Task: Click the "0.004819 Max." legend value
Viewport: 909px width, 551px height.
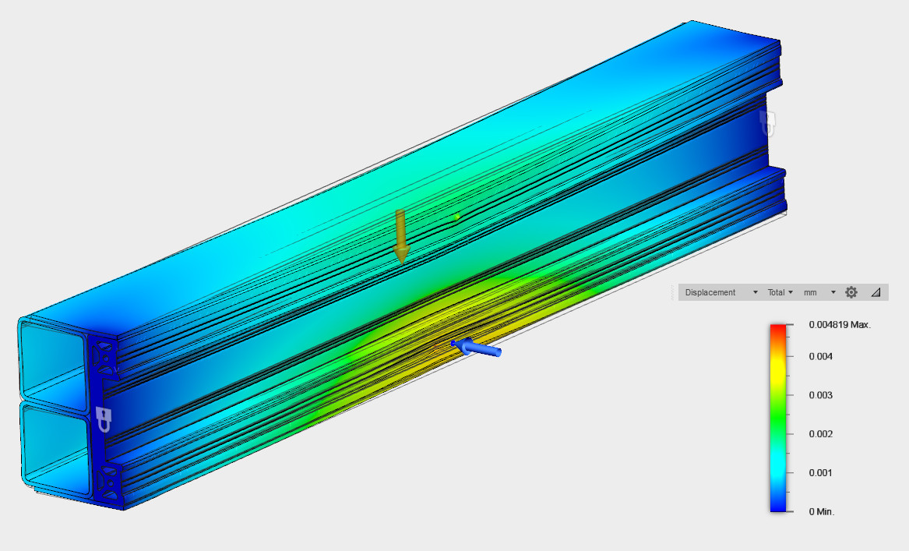Action: tap(840, 325)
